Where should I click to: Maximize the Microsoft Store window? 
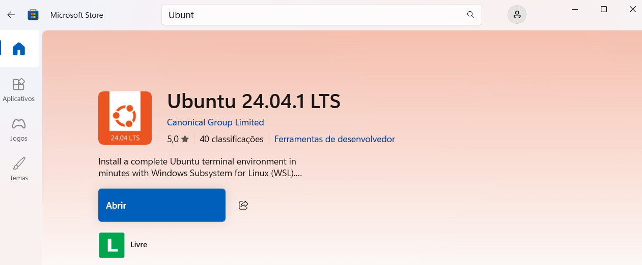tap(604, 9)
